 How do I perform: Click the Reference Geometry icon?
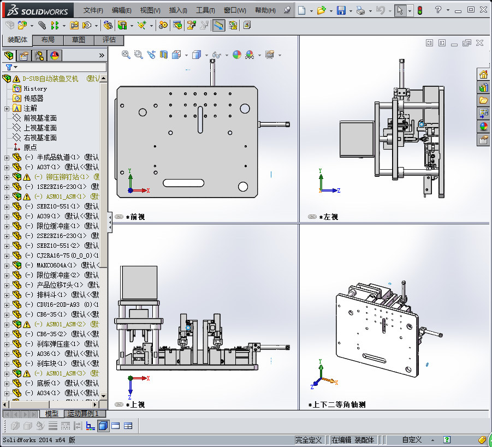(x=142, y=25)
